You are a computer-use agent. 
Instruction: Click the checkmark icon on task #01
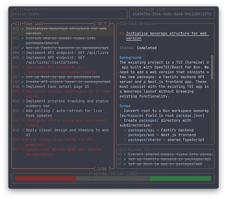[23, 29]
